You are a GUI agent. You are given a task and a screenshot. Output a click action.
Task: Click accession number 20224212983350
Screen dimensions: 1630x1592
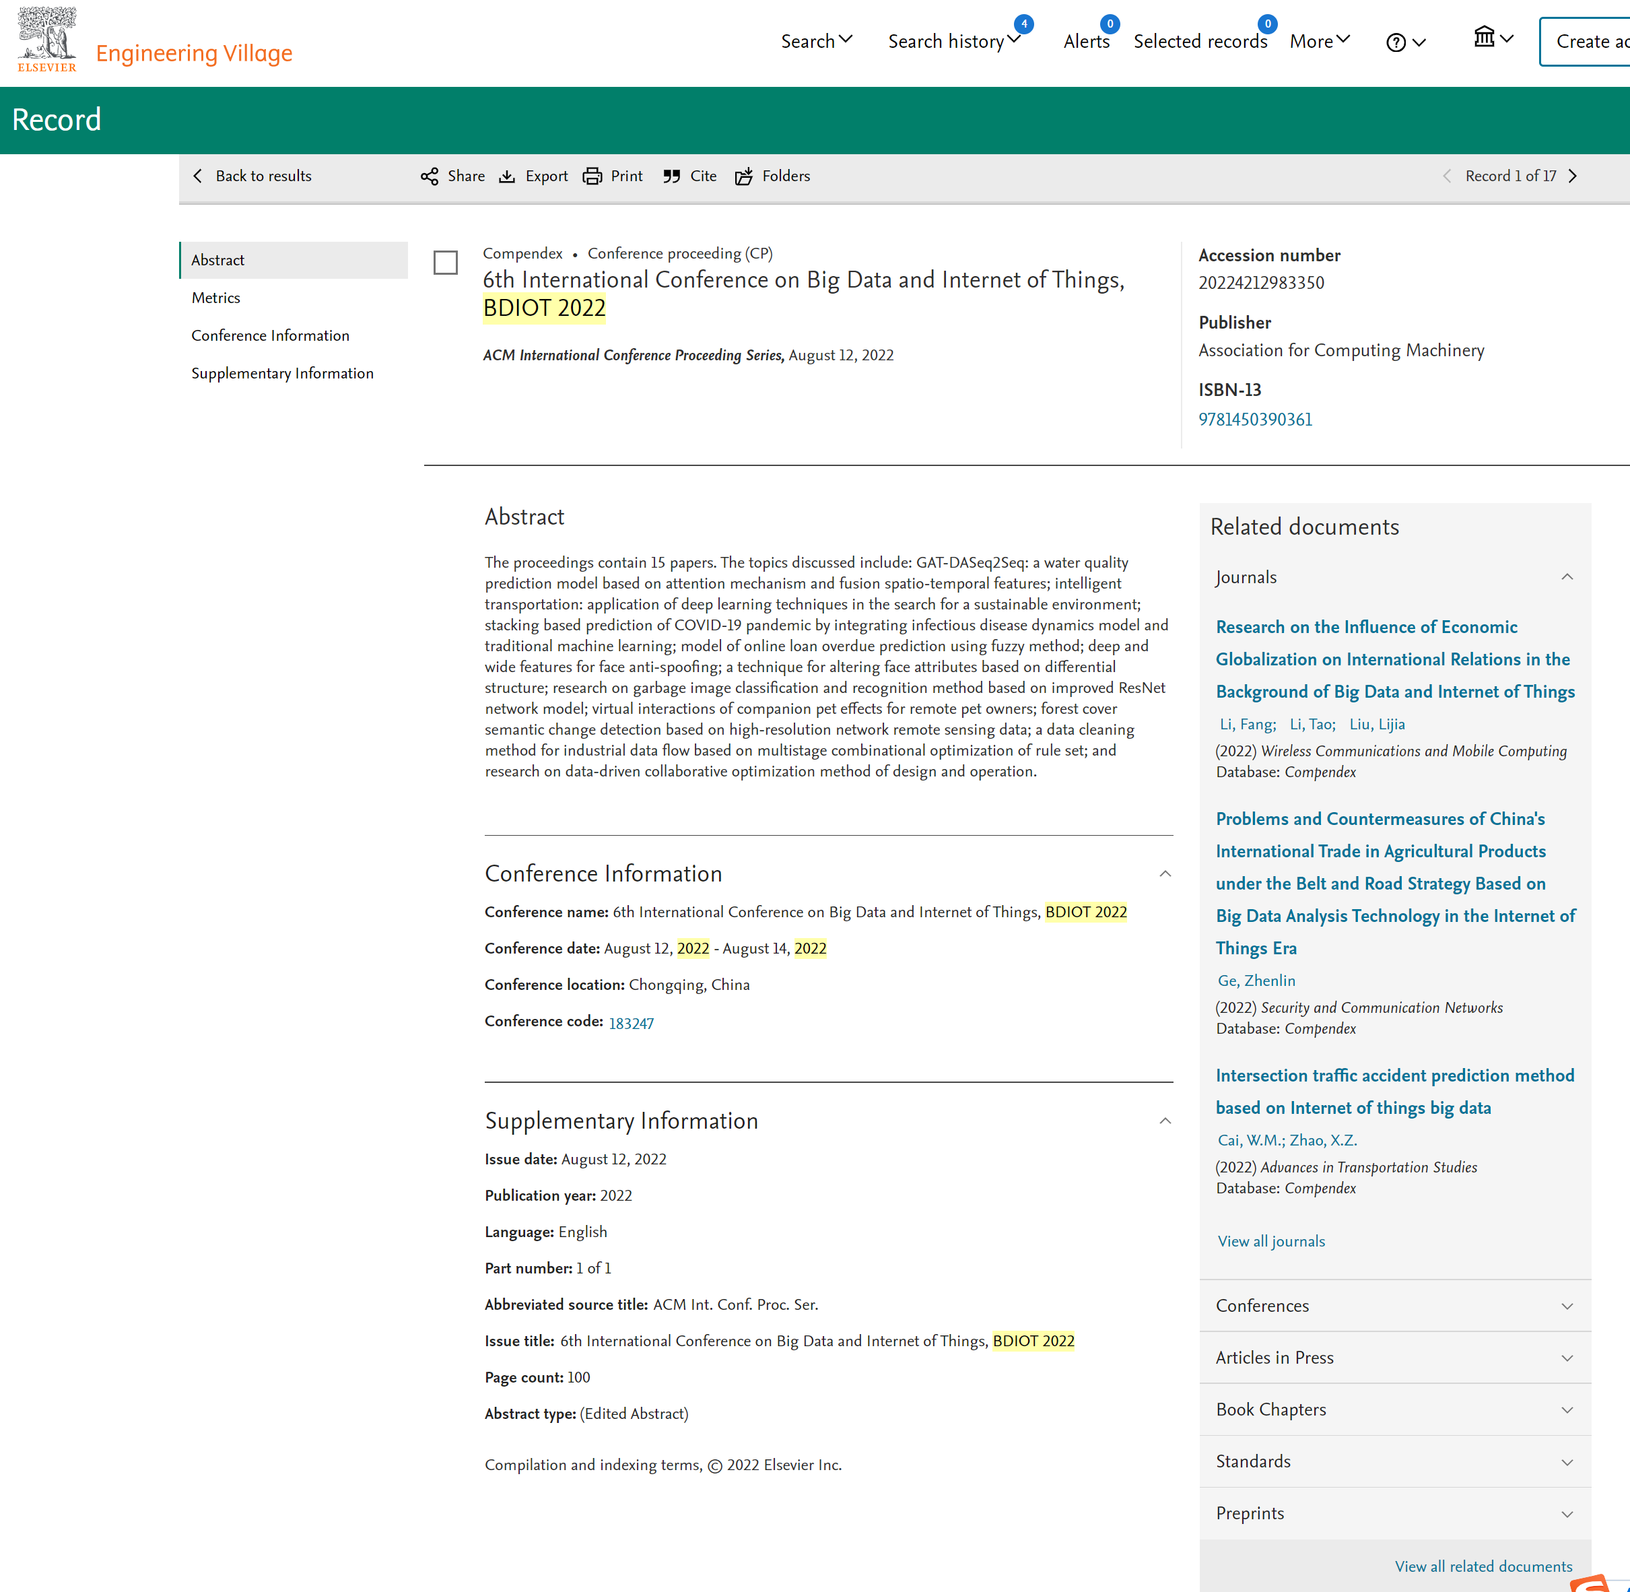pyautogui.click(x=1261, y=283)
